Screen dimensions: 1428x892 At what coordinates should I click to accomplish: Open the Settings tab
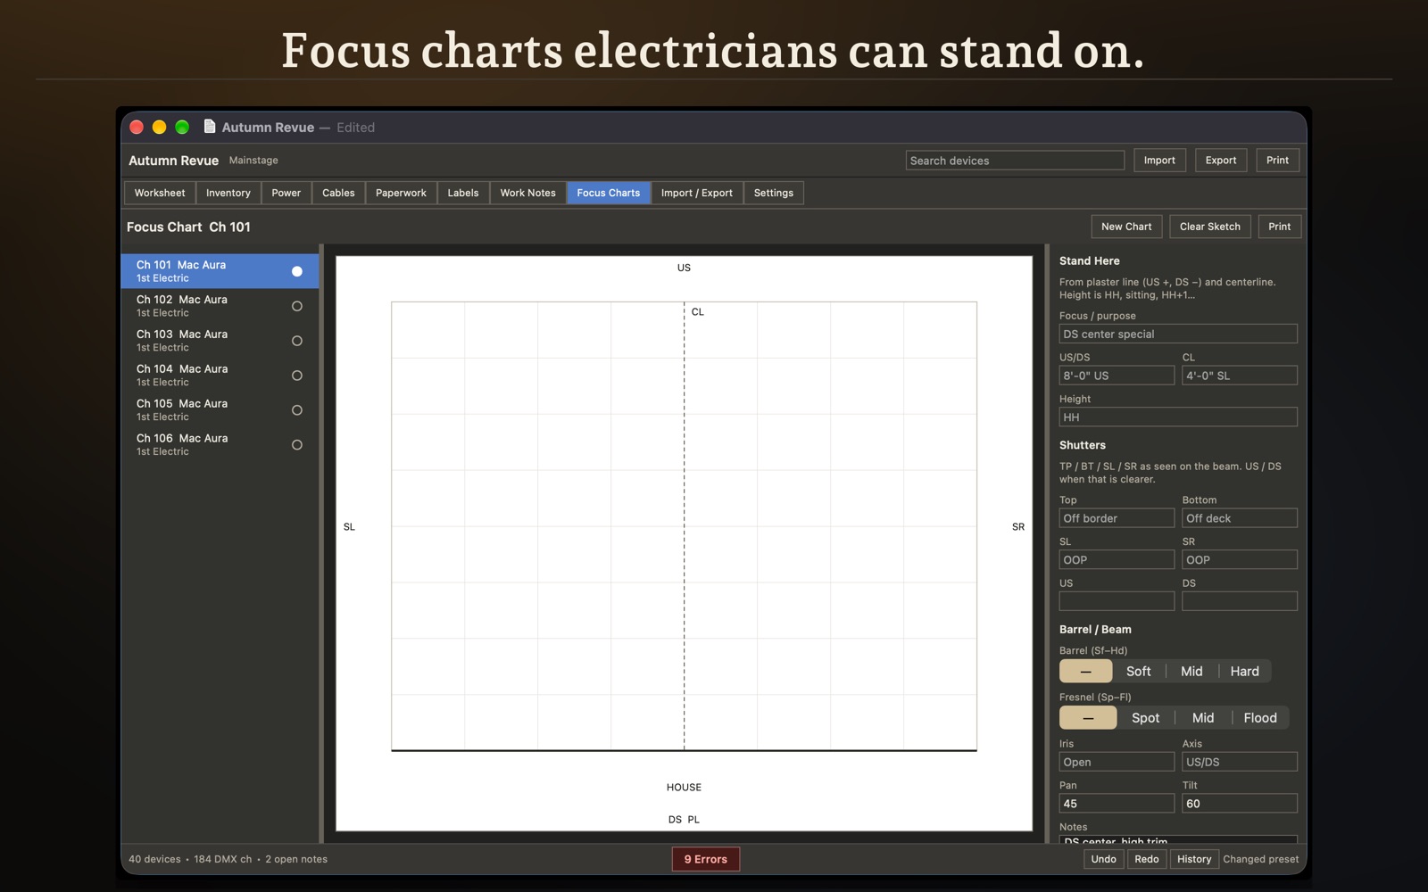[x=774, y=193]
